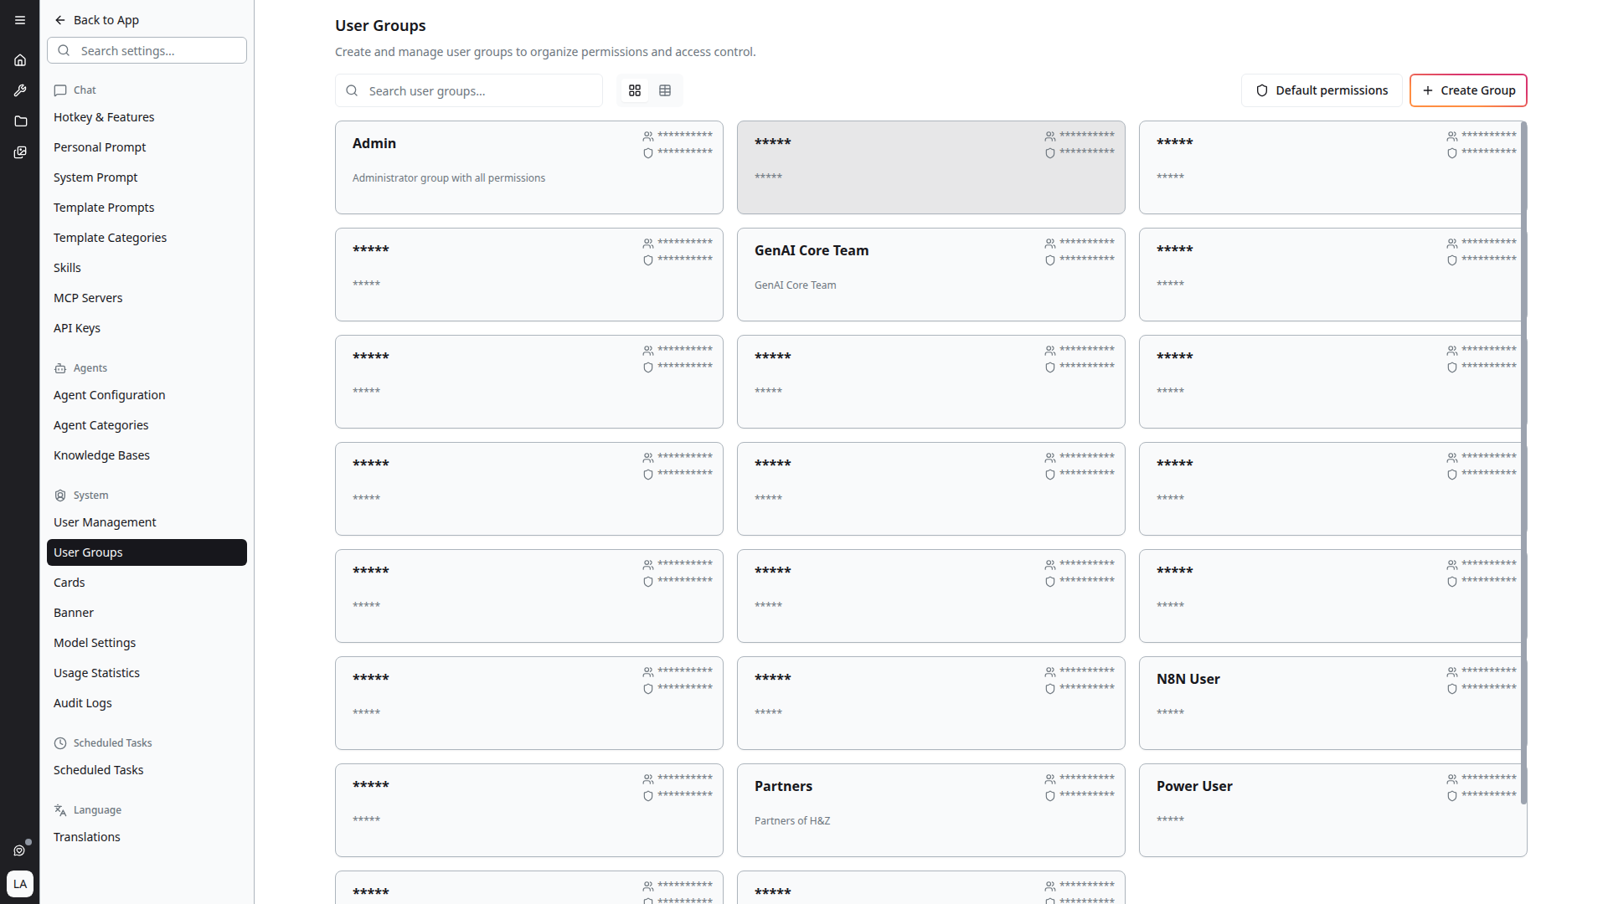Open the Skills page
The width and height of the screenshot is (1608, 904).
click(x=147, y=268)
